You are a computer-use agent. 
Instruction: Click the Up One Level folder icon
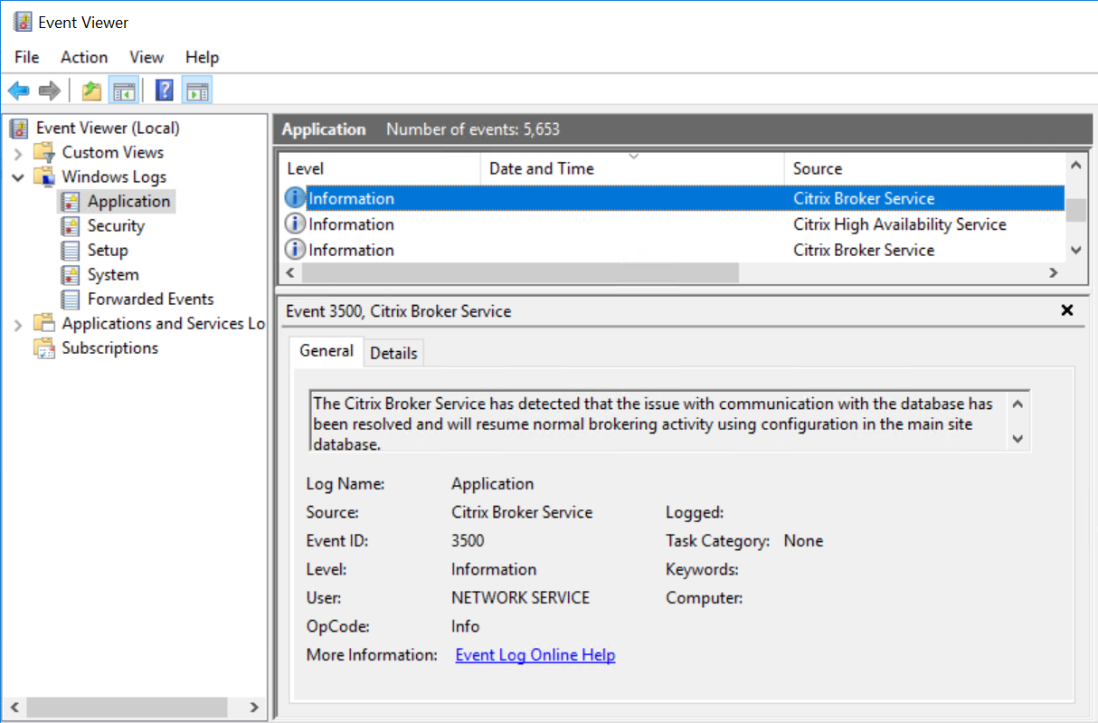(91, 90)
